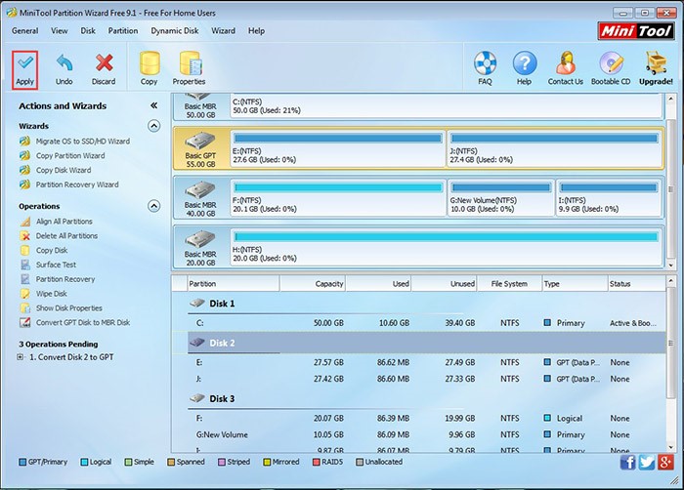Select the Basic MBR 20.00 GB disk icon
This screenshot has width=684, height=490.
200,239
